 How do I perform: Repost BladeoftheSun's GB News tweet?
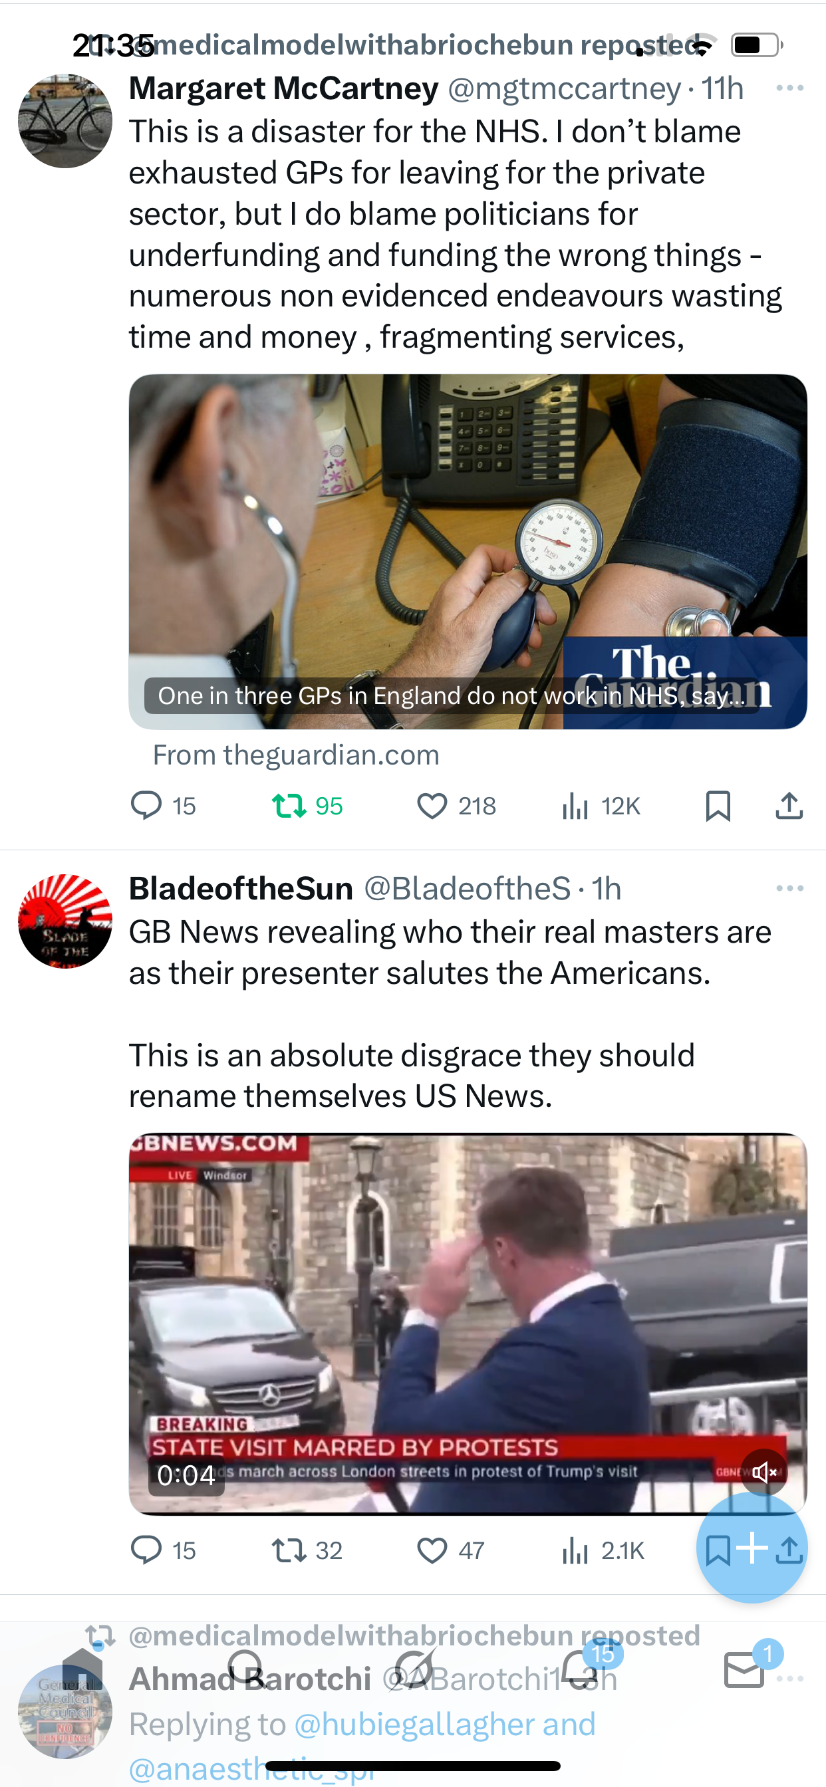coord(307,1550)
